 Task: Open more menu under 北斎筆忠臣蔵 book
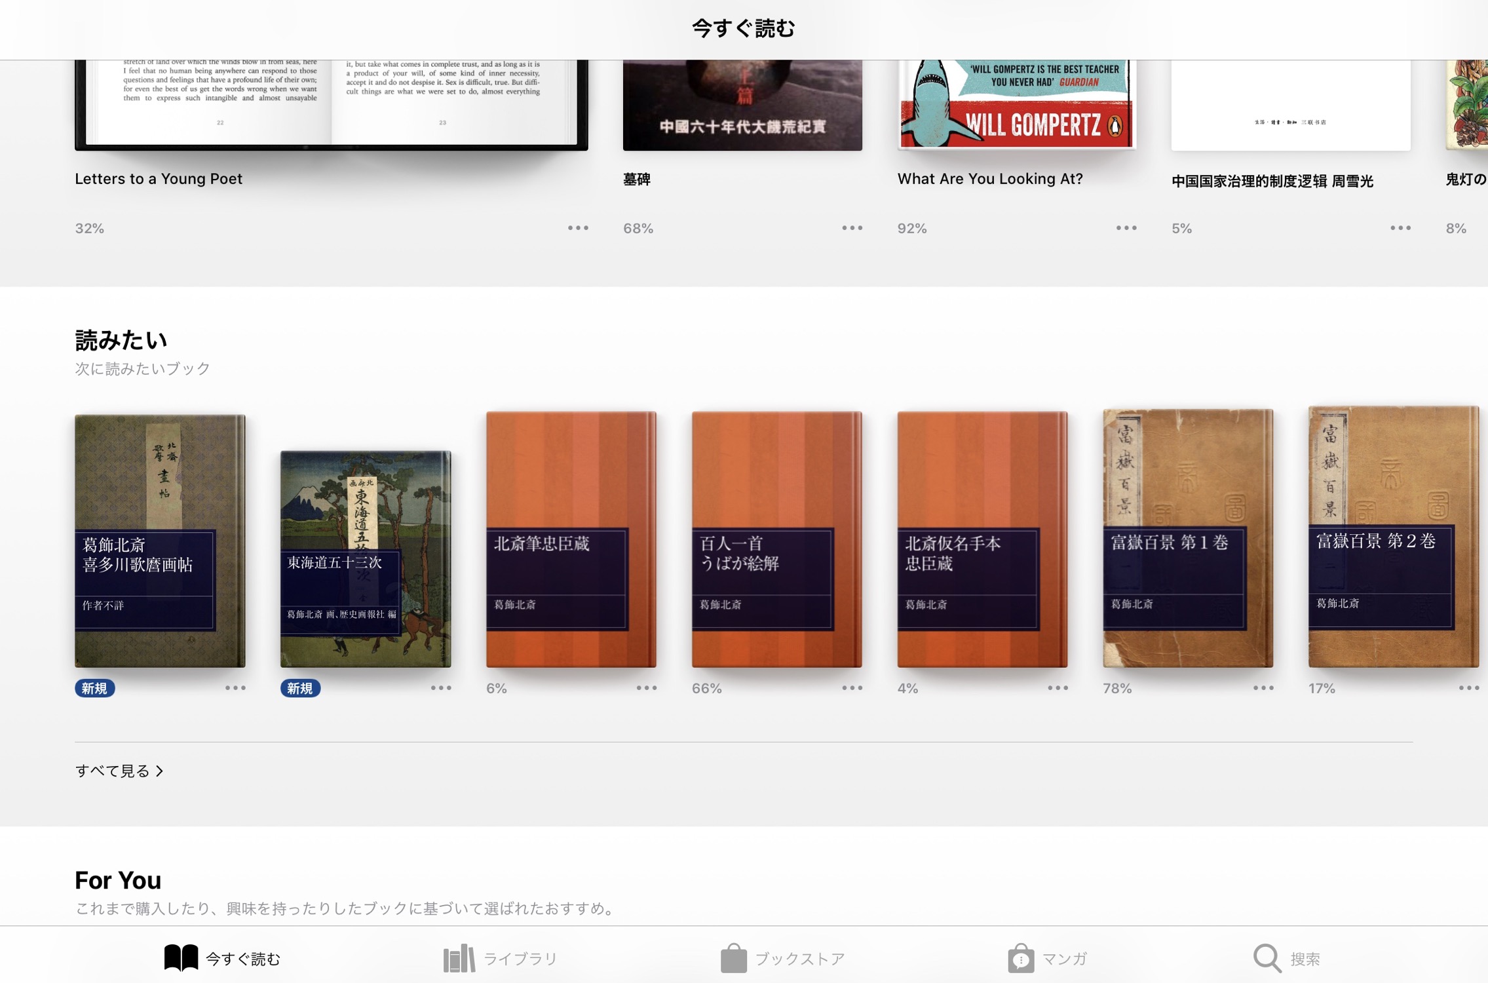point(646,688)
